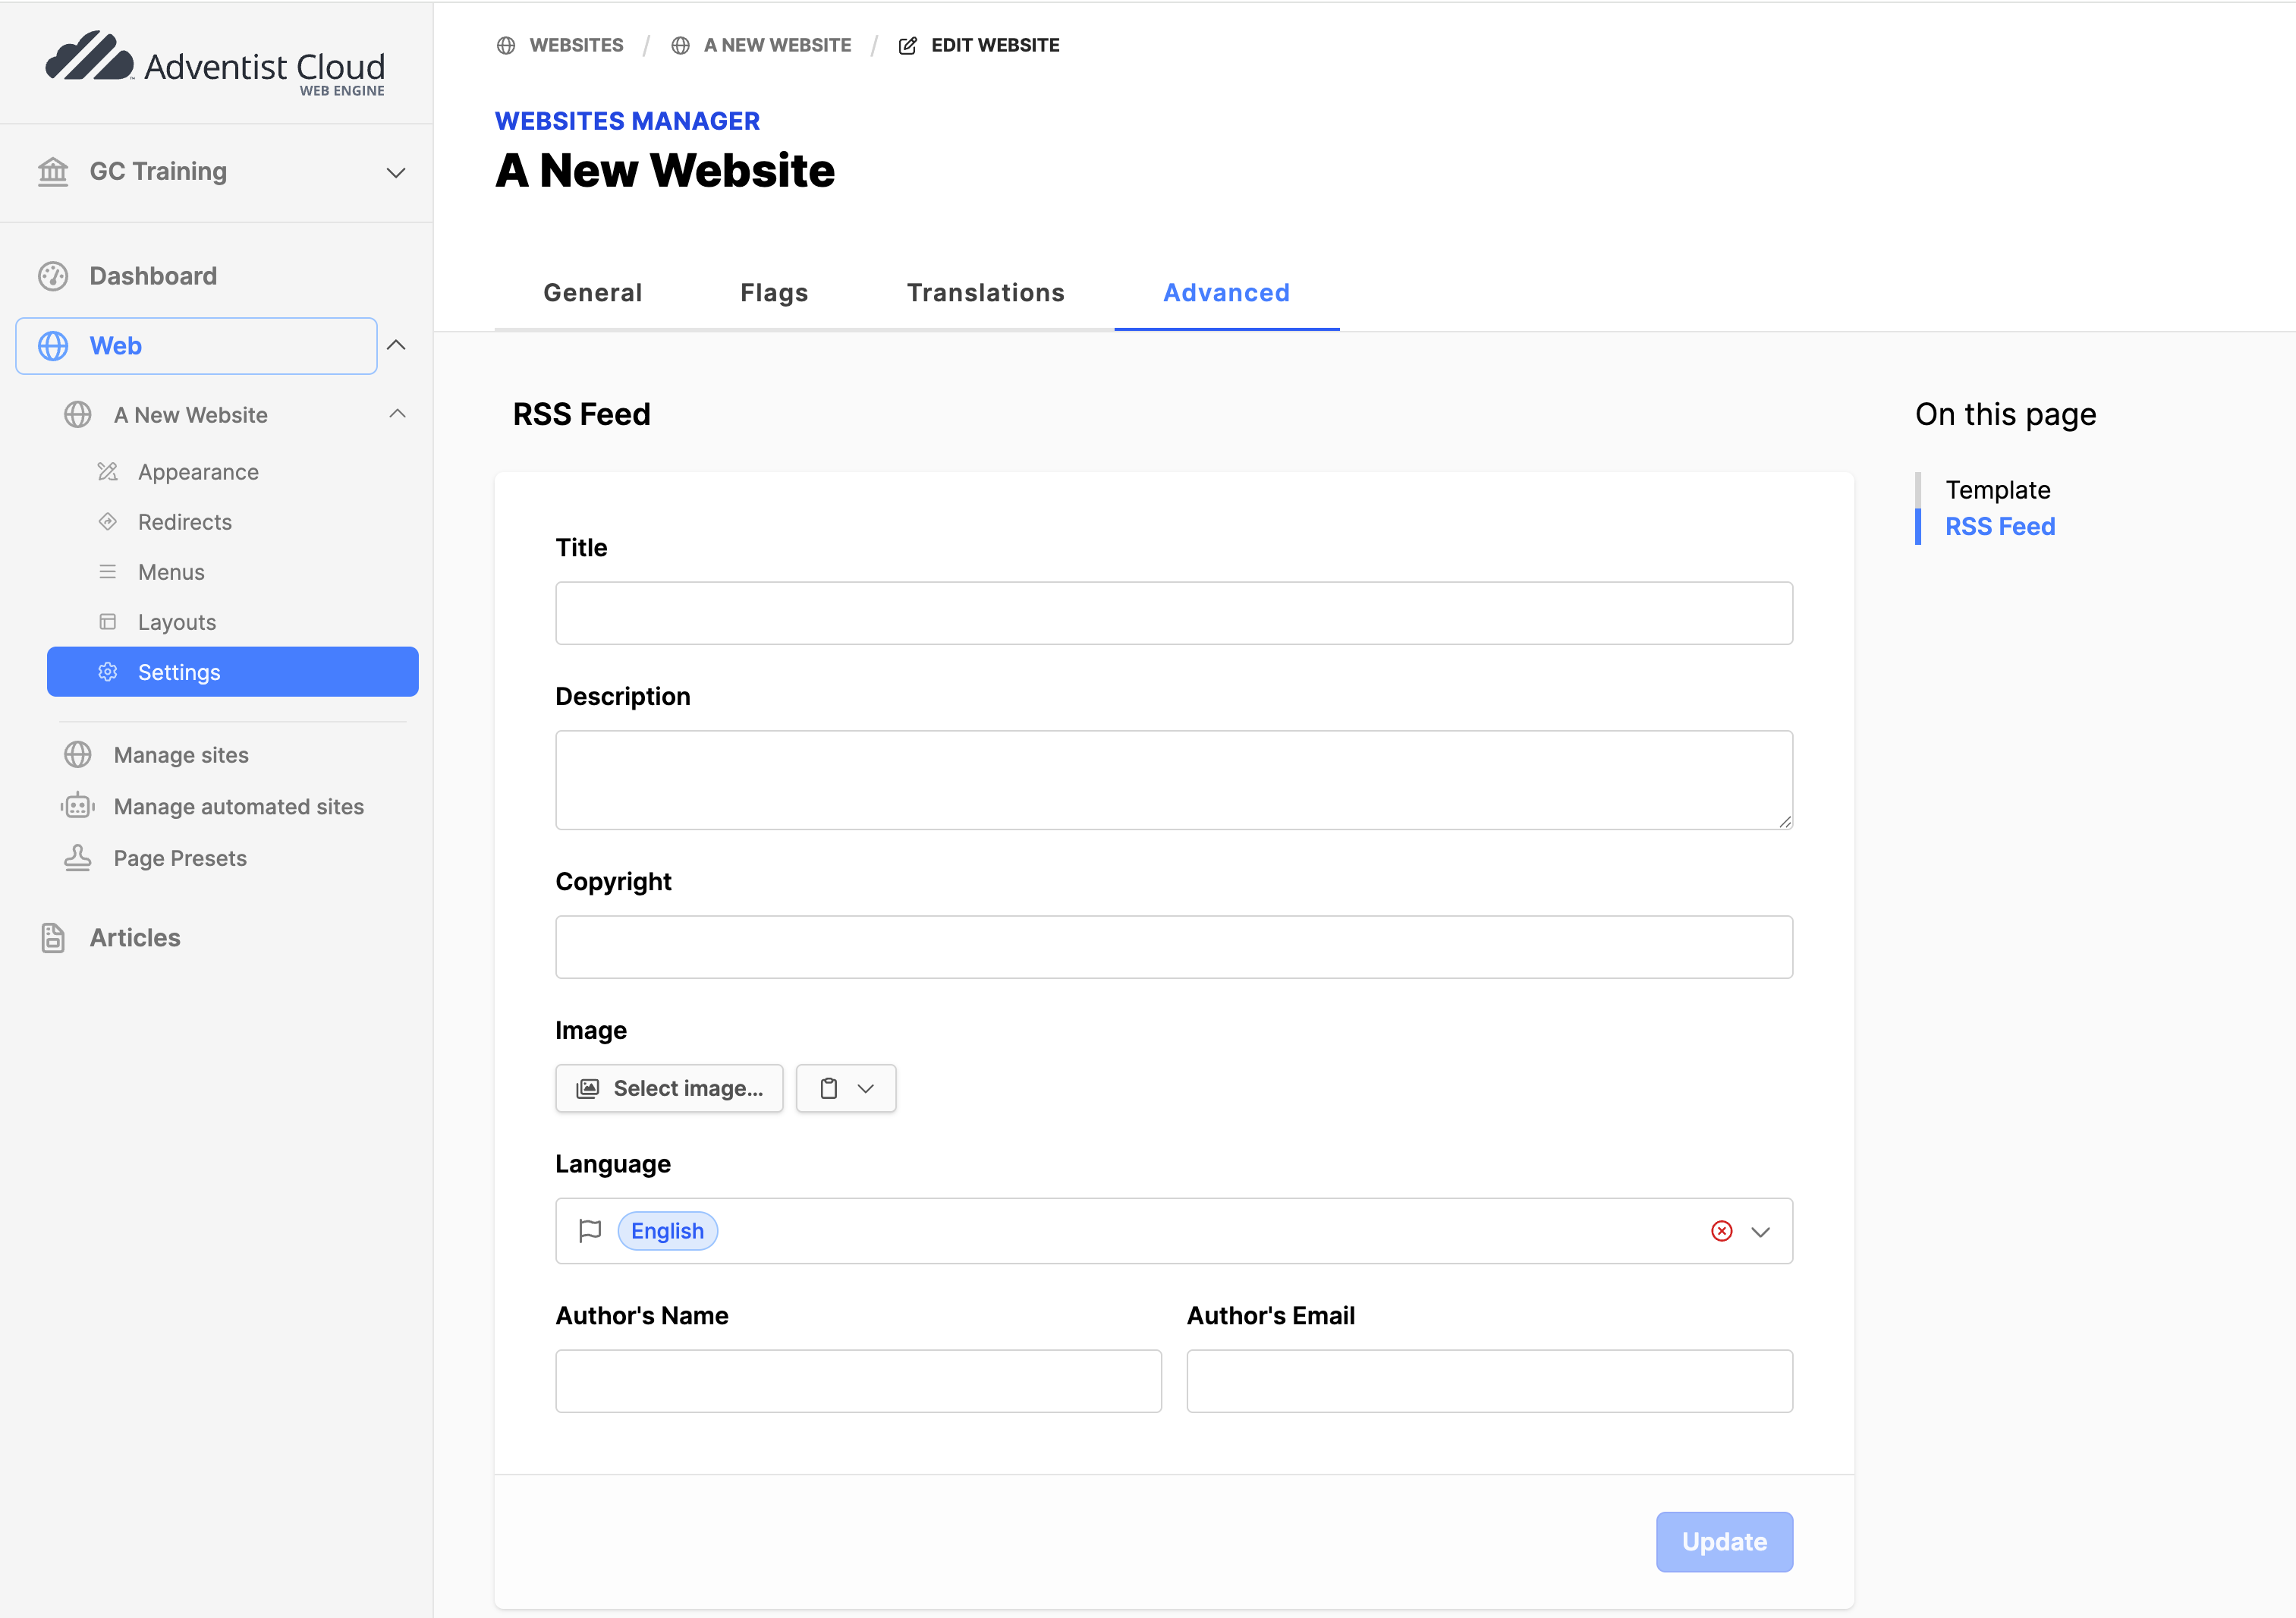Click the Layouts icon in sidebar

108,622
